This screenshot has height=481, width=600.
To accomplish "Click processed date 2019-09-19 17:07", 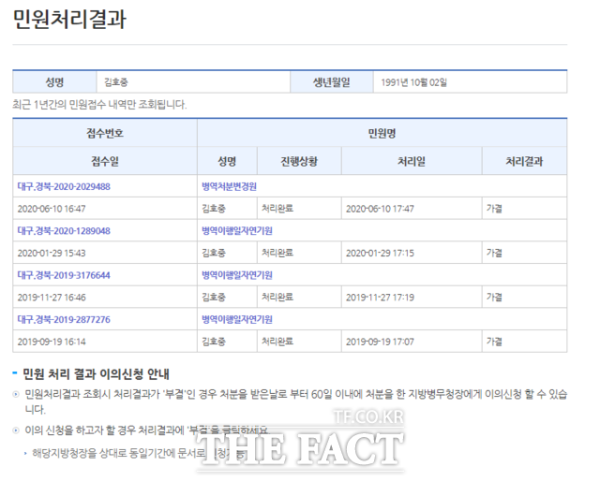I will coord(380,342).
